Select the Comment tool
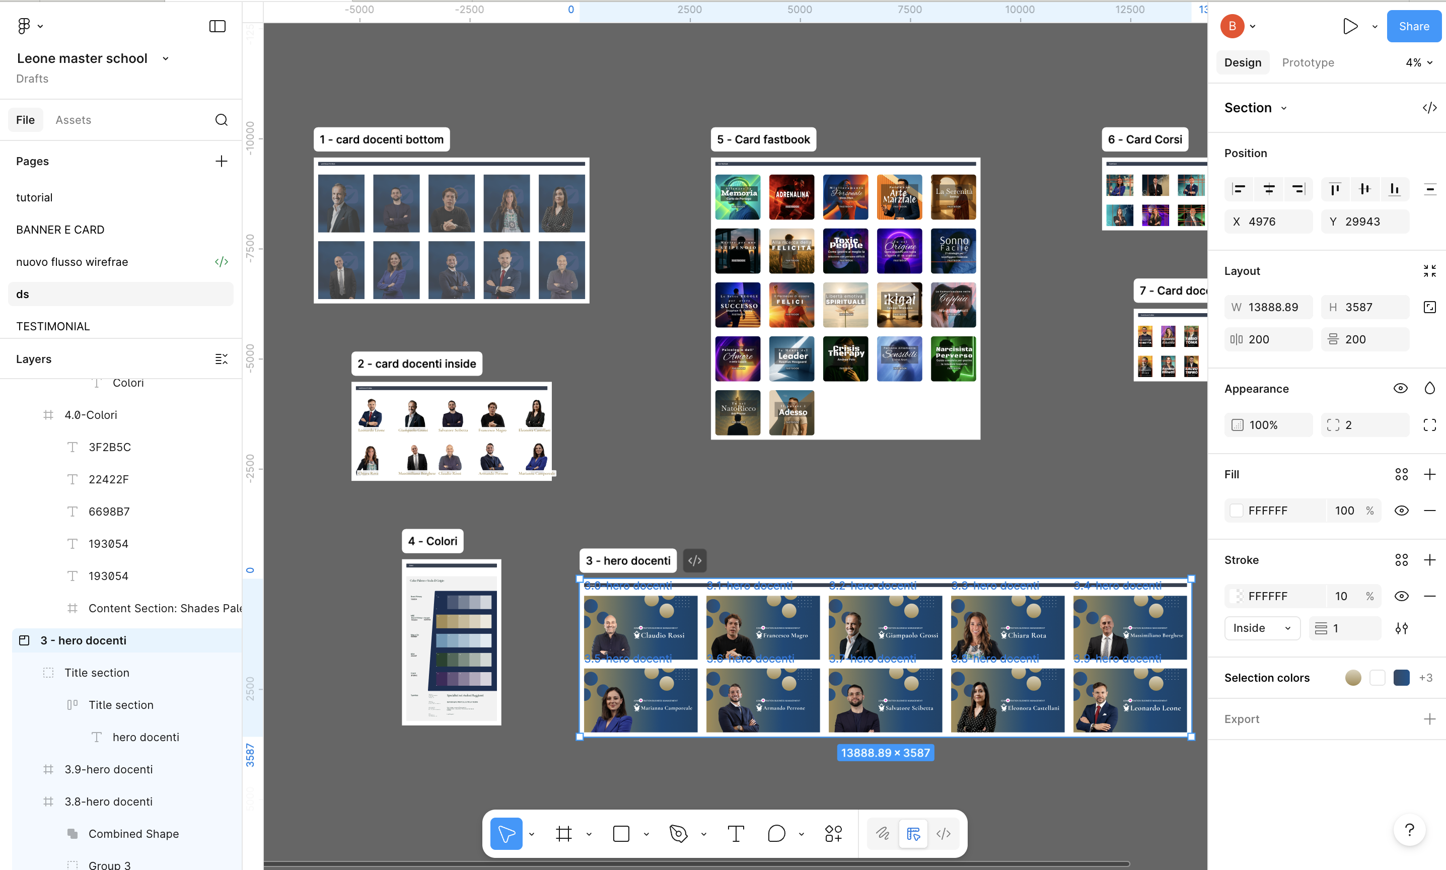This screenshot has height=870, width=1446. tap(776, 833)
